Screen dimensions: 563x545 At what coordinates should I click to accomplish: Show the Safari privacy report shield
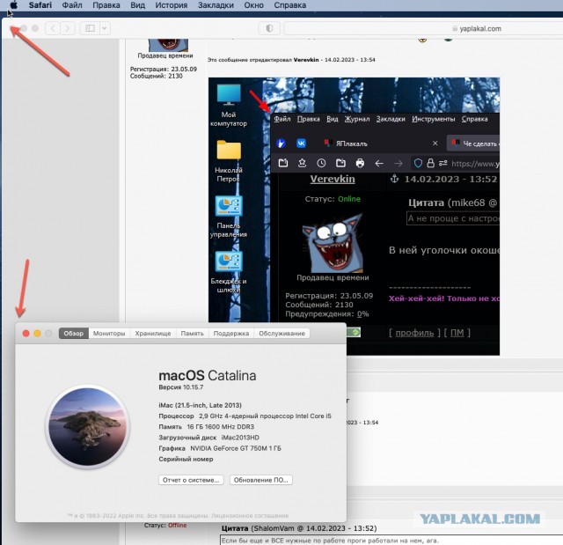point(269,28)
